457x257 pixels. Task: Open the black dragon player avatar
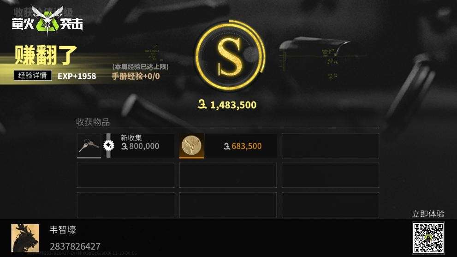coord(25,238)
